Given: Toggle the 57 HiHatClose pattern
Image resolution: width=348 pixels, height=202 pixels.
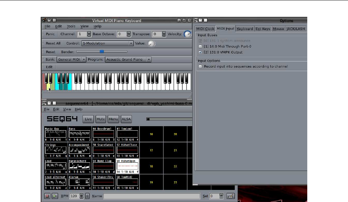Looking at the screenshot, I should click(128, 150).
